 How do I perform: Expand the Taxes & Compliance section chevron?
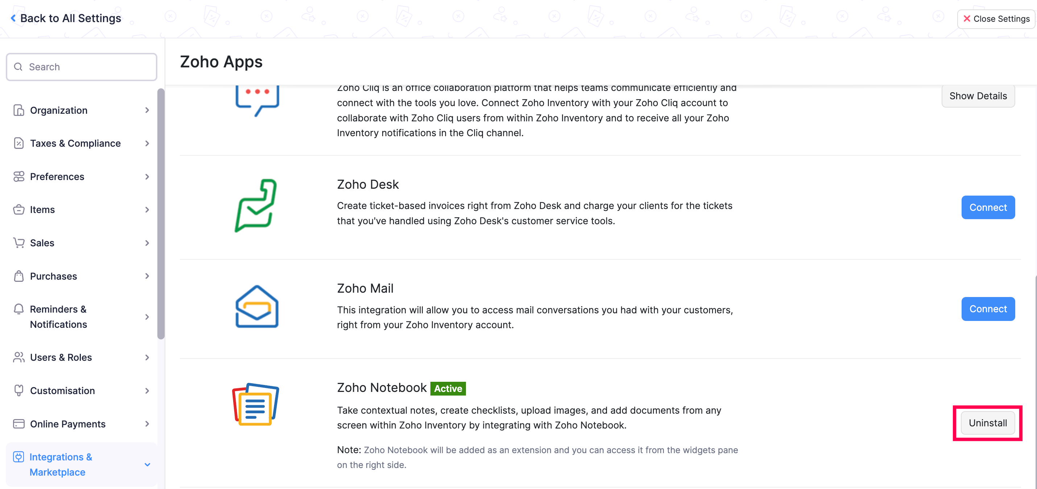[147, 143]
